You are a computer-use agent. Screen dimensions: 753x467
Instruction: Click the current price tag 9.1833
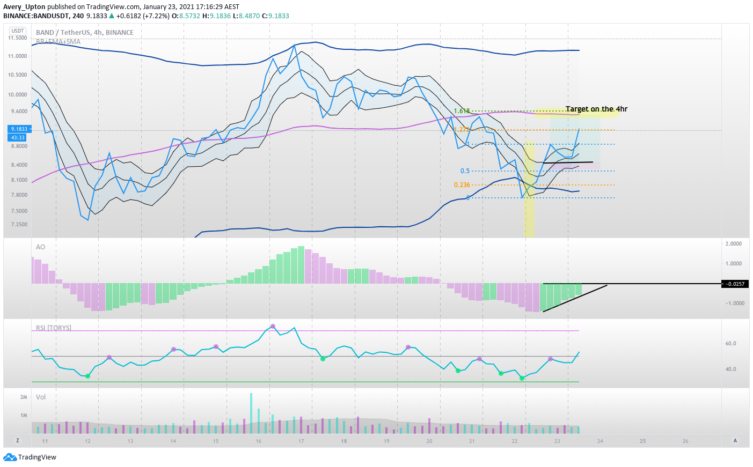pyautogui.click(x=19, y=129)
